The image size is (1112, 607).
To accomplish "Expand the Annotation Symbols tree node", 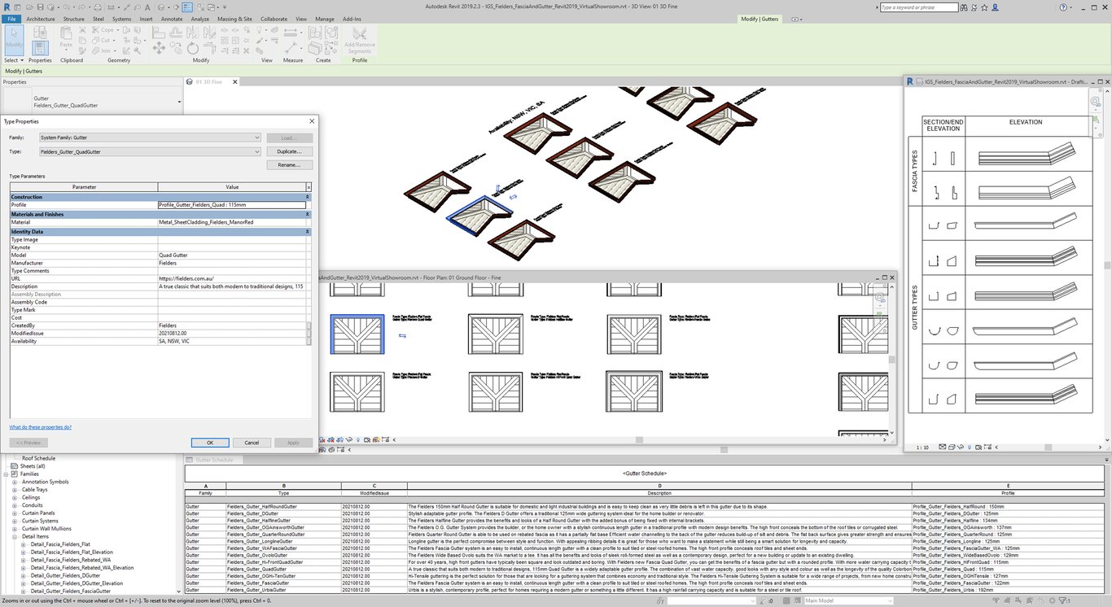I will pos(15,482).
